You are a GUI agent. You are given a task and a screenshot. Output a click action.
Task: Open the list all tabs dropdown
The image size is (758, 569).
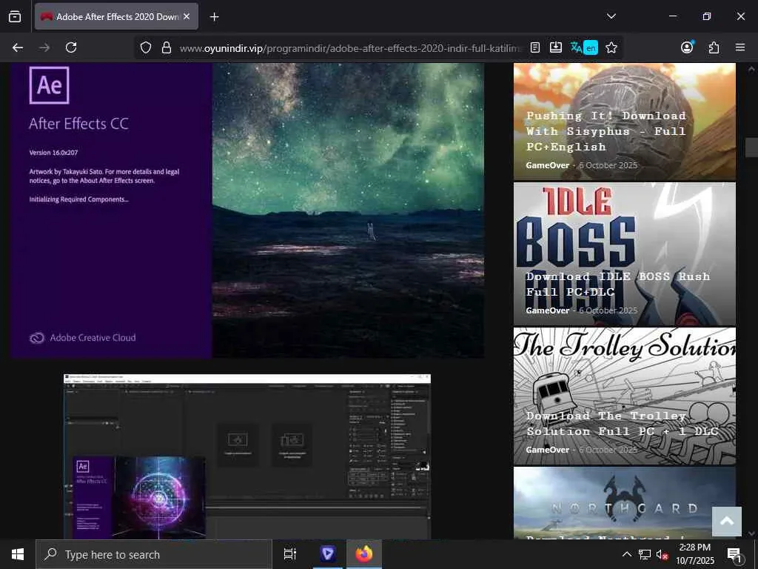tap(611, 16)
